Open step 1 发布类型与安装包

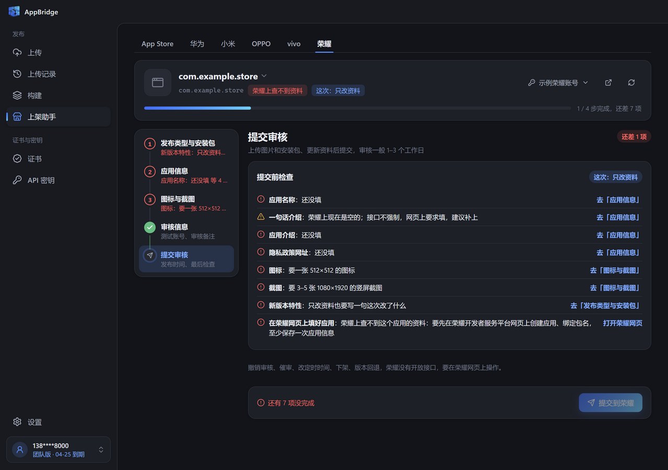point(186,147)
